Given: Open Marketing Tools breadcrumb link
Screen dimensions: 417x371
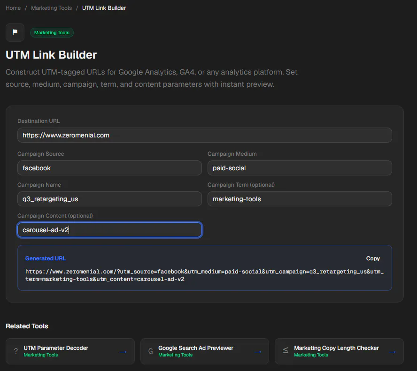Looking at the screenshot, I should [x=51, y=8].
